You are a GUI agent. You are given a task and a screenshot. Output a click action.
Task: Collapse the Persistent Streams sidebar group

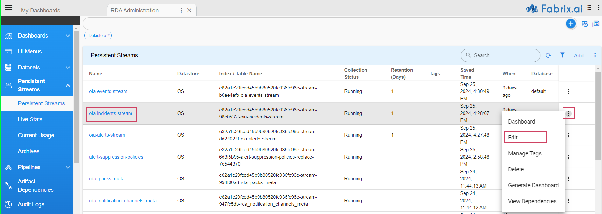[x=67, y=85]
